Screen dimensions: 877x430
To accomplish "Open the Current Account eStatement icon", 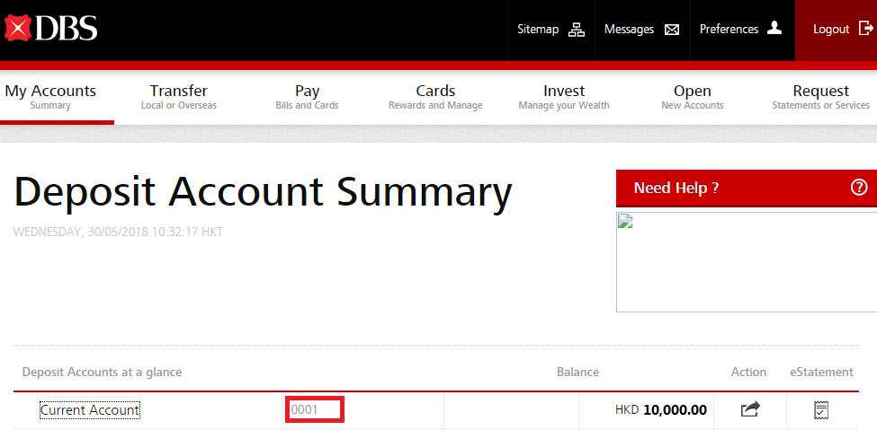I will click(x=820, y=409).
